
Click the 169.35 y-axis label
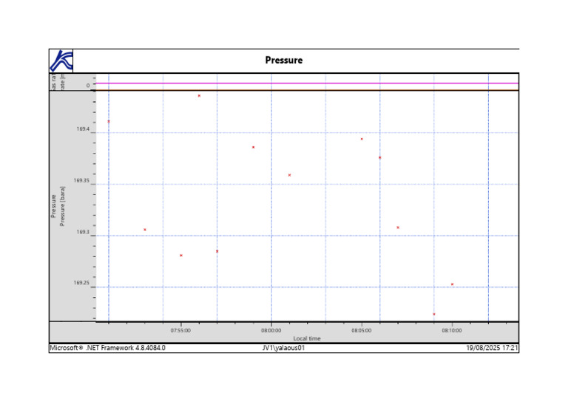point(81,180)
